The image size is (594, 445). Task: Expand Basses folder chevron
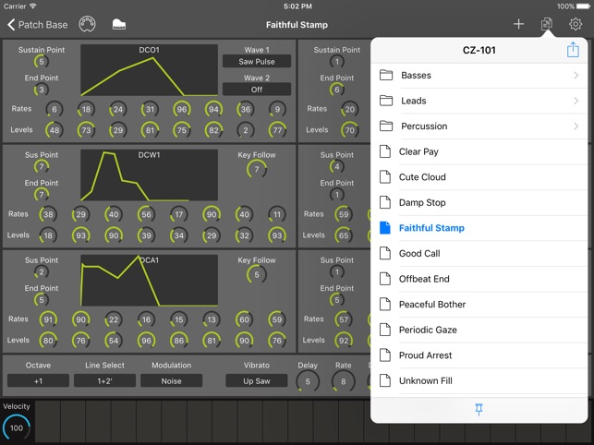(x=576, y=75)
